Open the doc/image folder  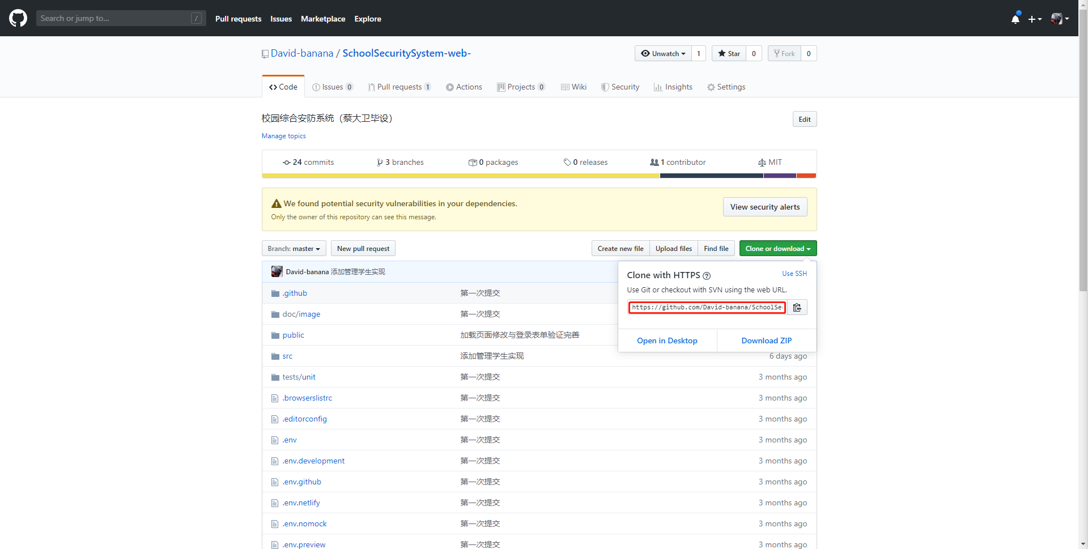pyautogui.click(x=301, y=314)
